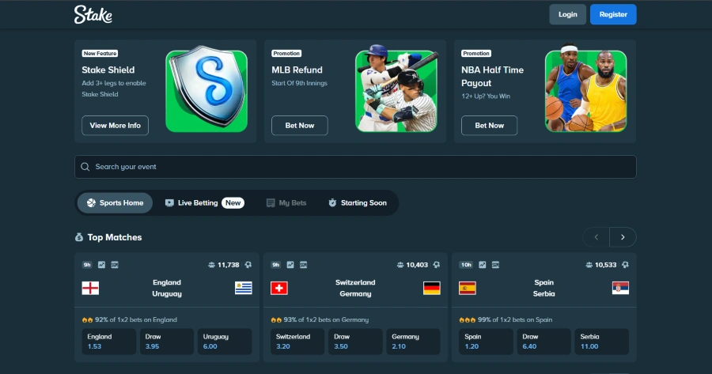Click View More Info on Stake Shield

tap(115, 125)
